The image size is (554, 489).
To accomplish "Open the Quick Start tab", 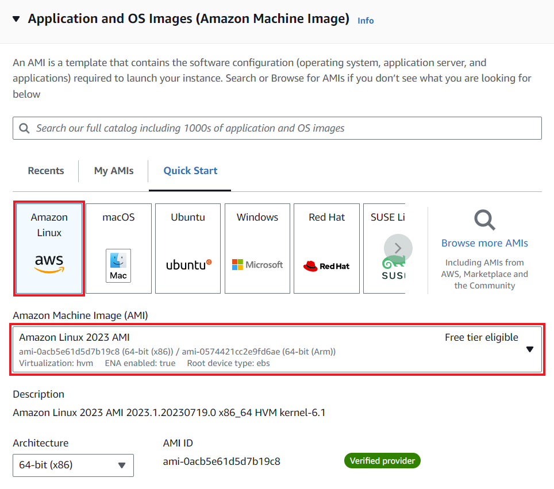I will [x=190, y=171].
